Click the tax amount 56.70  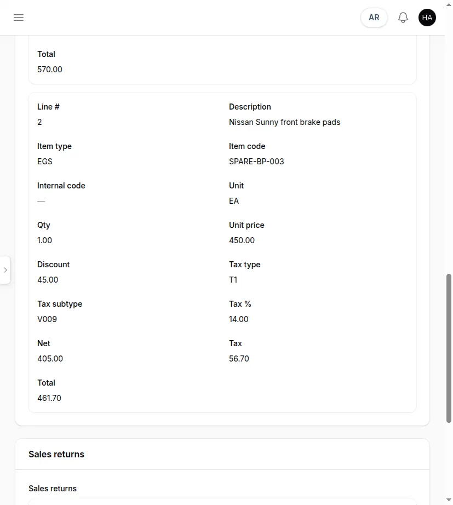point(239,358)
